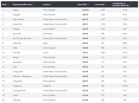Click San Francisco Bay Area link
The width and height of the screenshot is (139, 103).
click(x=22, y=38)
